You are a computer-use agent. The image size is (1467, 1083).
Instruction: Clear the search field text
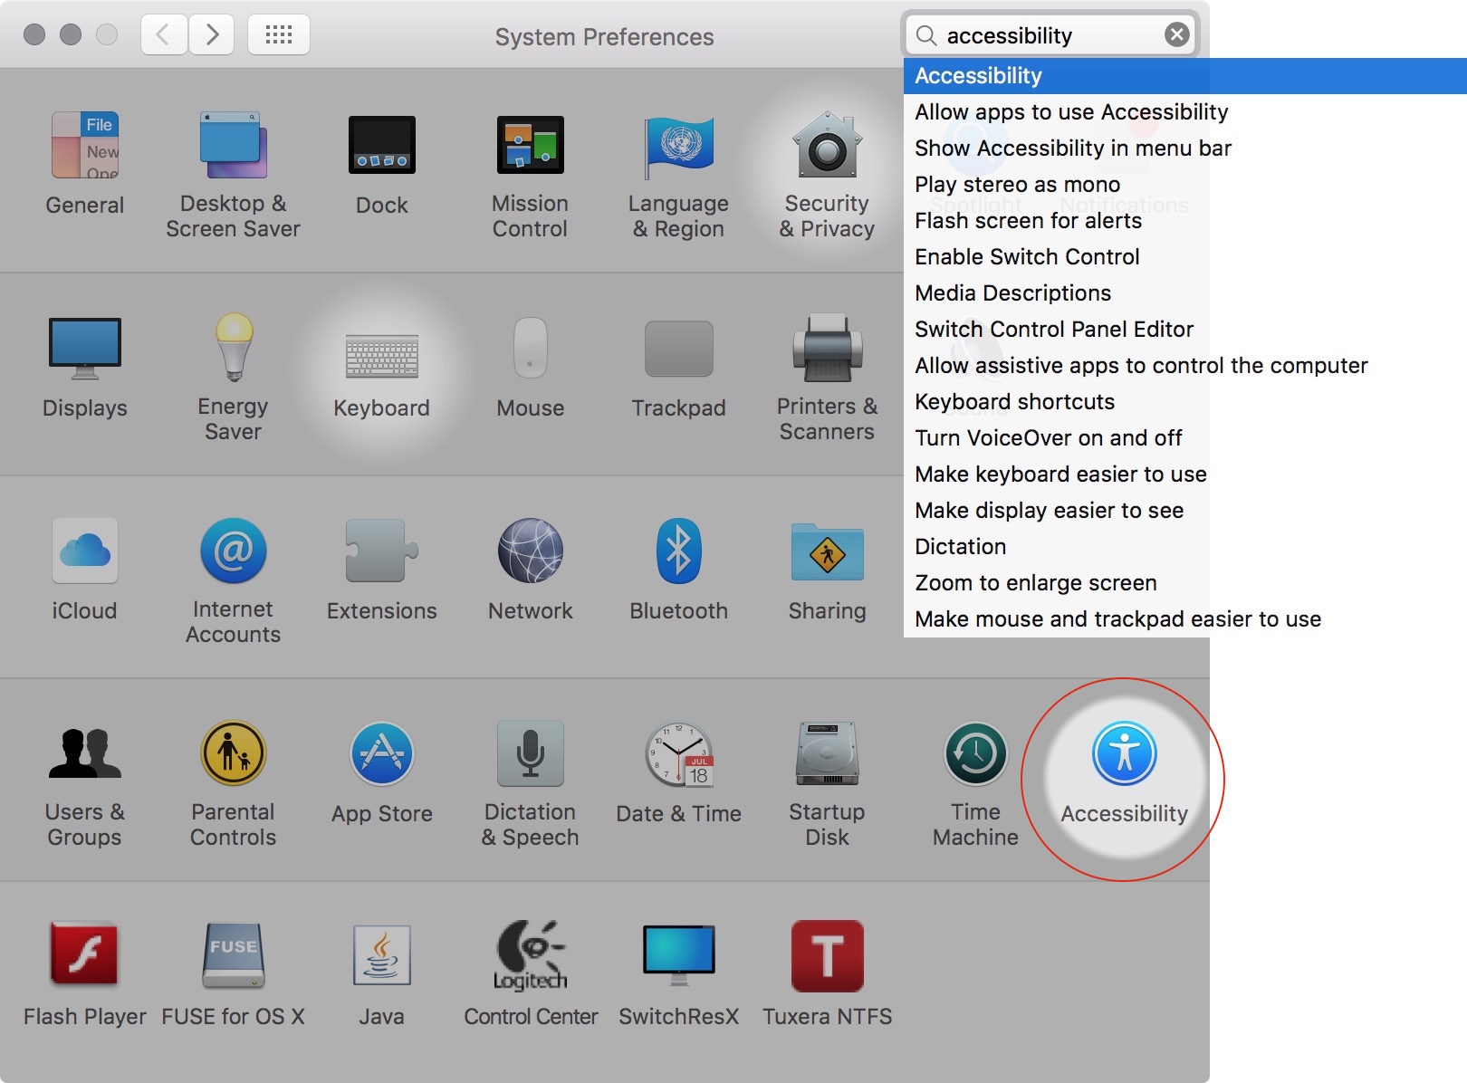[x=1176, y=35]
